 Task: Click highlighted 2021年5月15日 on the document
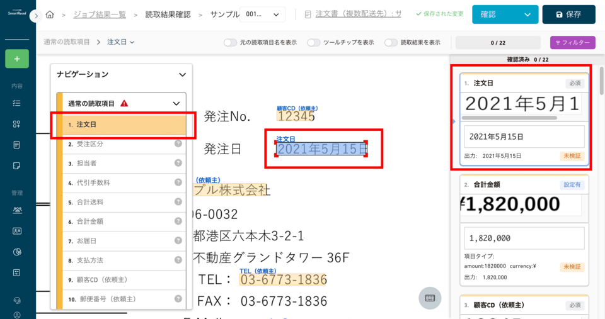321,148
